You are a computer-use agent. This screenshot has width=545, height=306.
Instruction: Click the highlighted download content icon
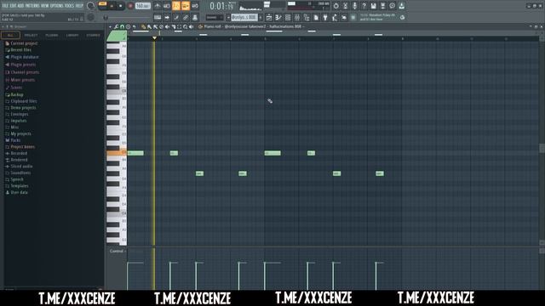(401, 6)
